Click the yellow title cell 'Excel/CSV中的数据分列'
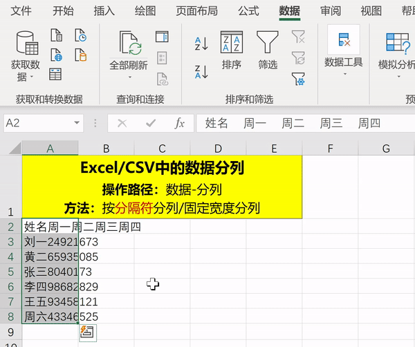 click(x=162, y=187)
